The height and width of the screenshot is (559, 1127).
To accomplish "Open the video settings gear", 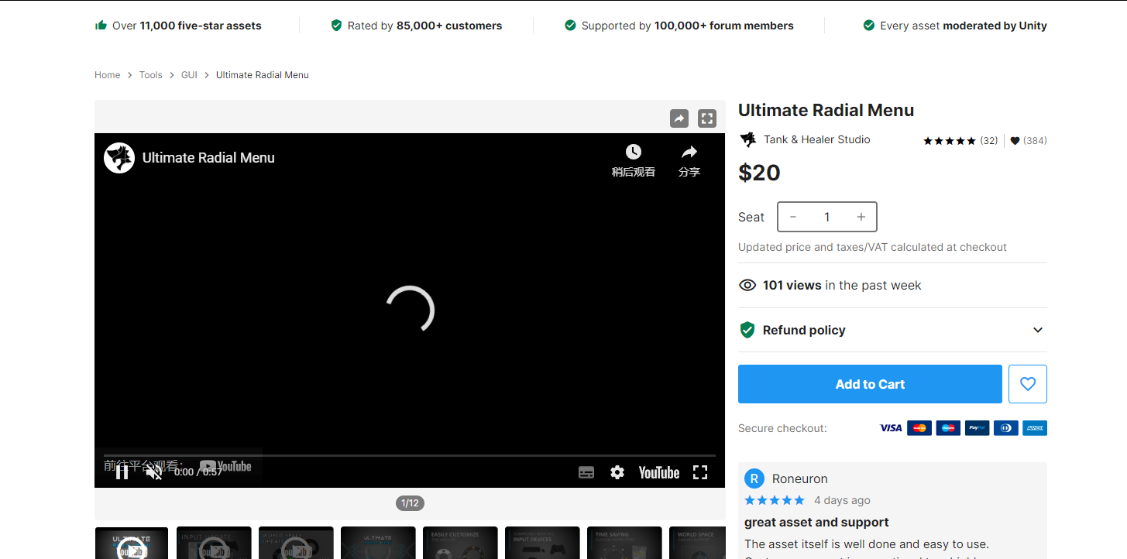I will tap(617, 472).
